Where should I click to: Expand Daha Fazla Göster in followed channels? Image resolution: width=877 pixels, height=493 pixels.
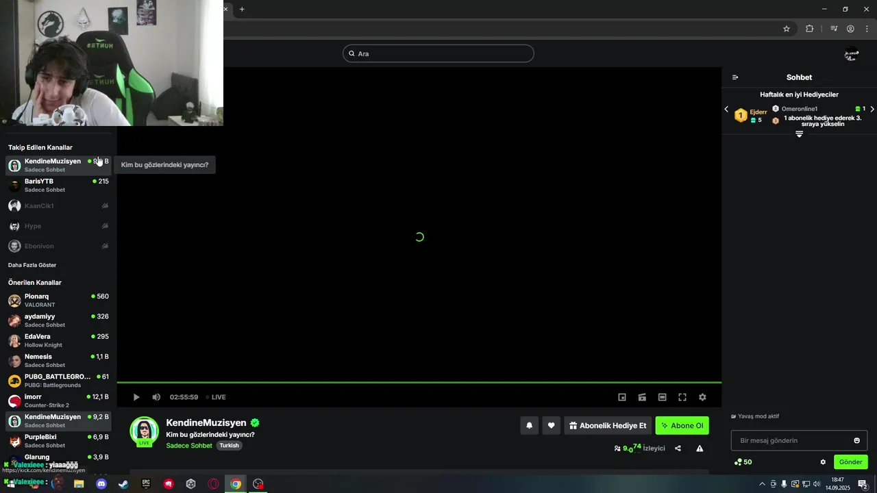[x=32, y=265]
